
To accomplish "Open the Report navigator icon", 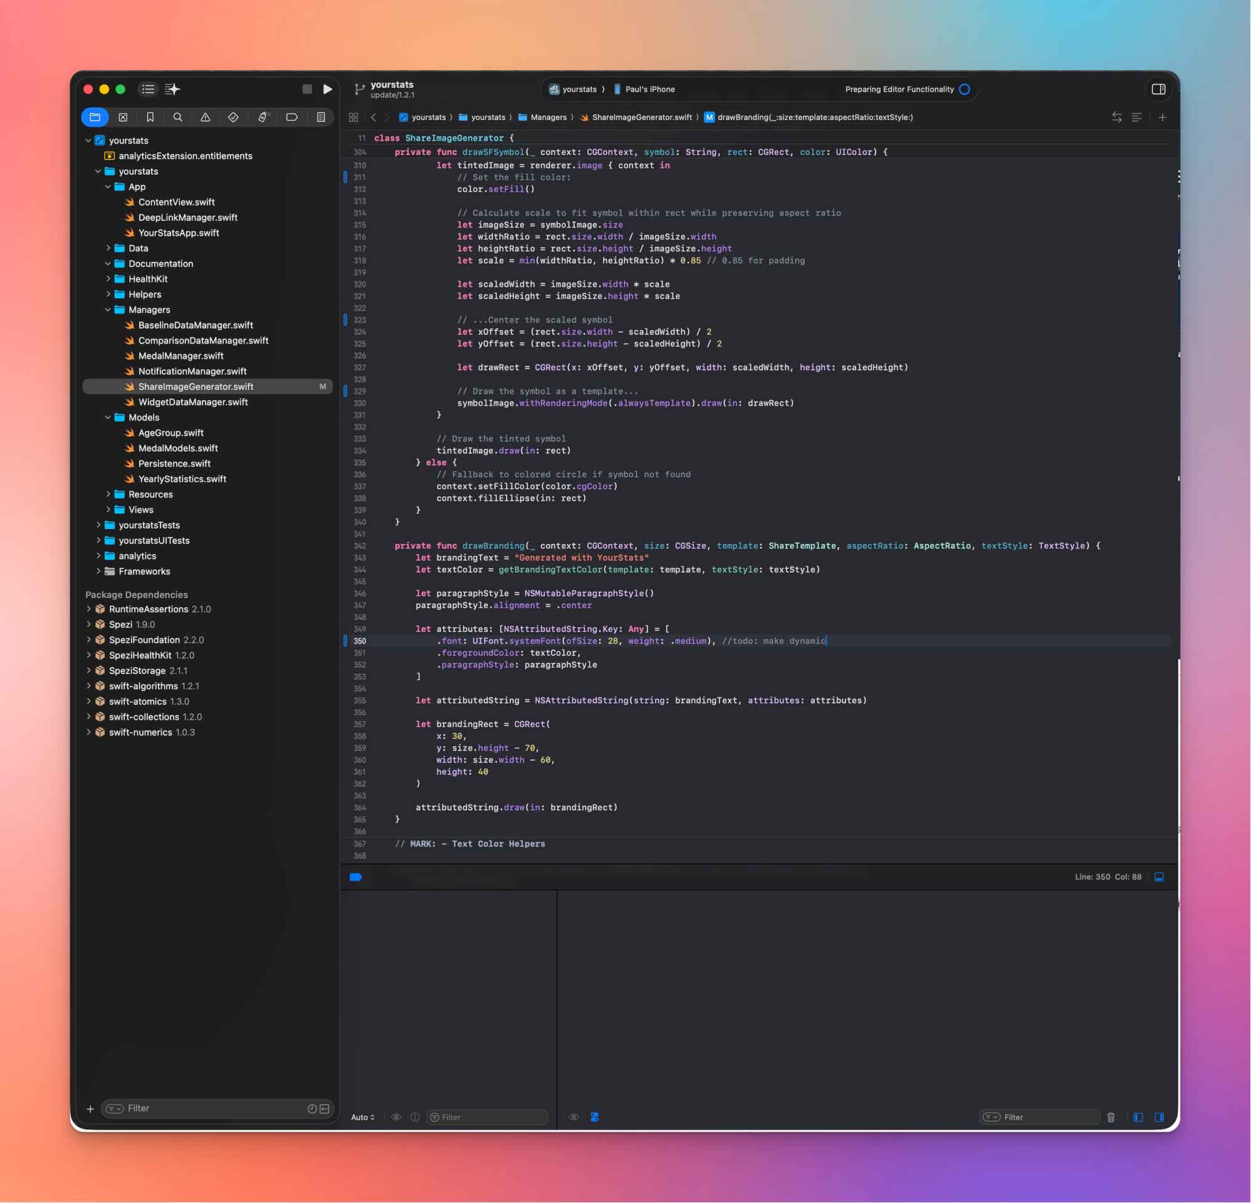I will pos(321,117).
